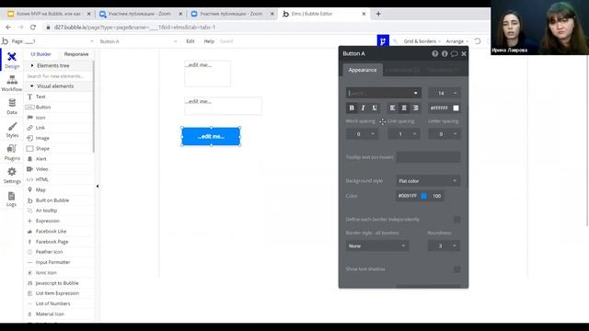Enable show text shadow checkbox
Viewport: 589px width, 331px height.
(456, 269)
